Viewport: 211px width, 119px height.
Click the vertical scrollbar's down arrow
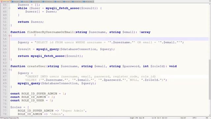coord(210,115)
